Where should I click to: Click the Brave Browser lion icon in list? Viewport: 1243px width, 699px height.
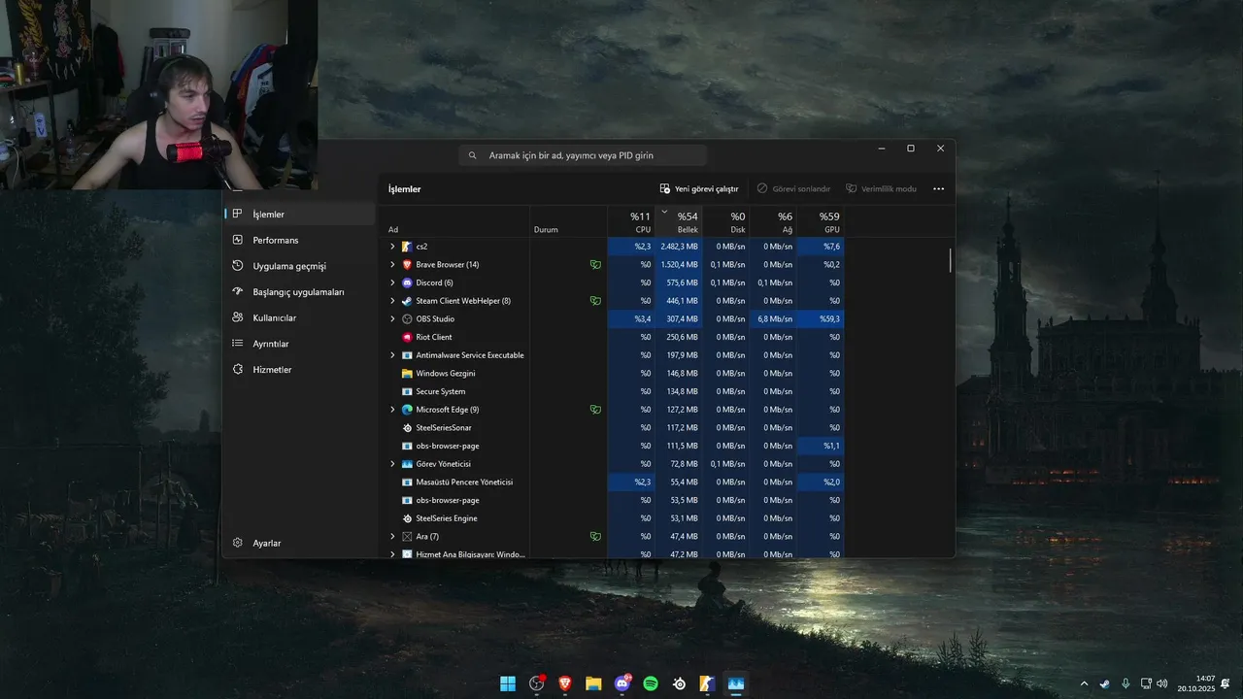click(x=407, y=264)
